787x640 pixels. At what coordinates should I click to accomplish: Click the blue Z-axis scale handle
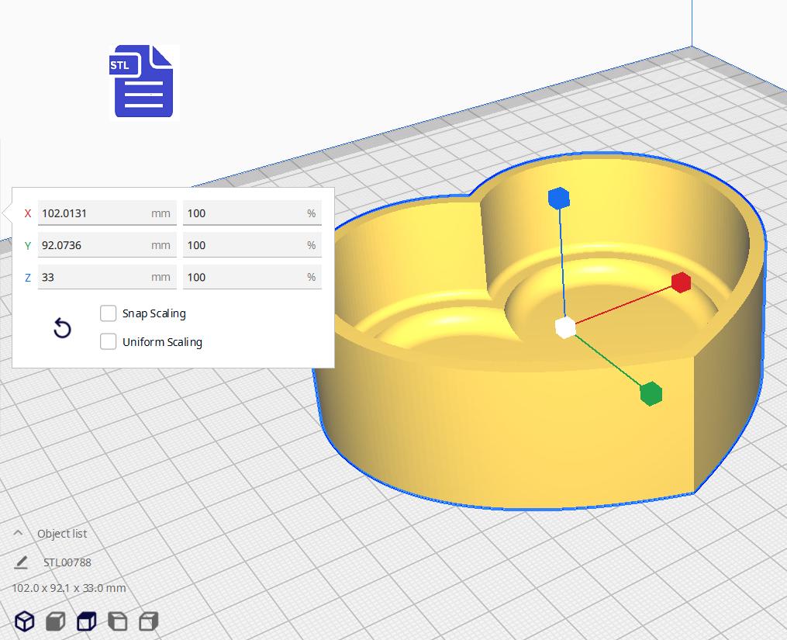(x=558, y=199)
